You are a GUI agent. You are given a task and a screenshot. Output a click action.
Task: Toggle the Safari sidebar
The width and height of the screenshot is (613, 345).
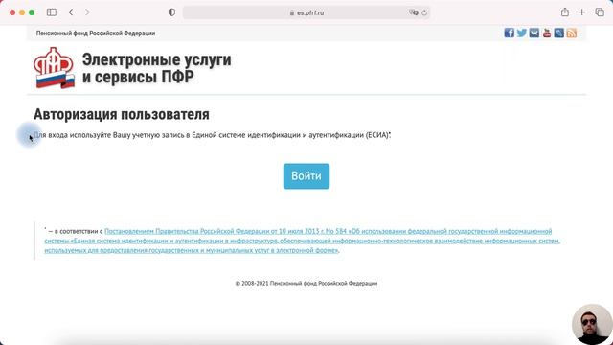point(51,12)
